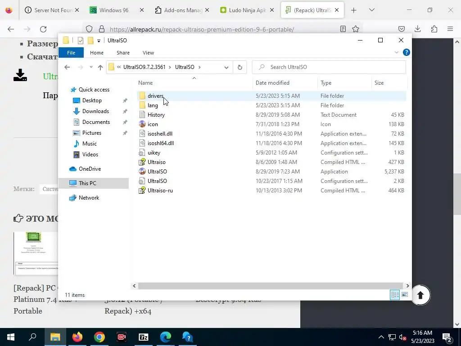
Task: Sort files by Name column header
Action: click(x=194, y=83)
